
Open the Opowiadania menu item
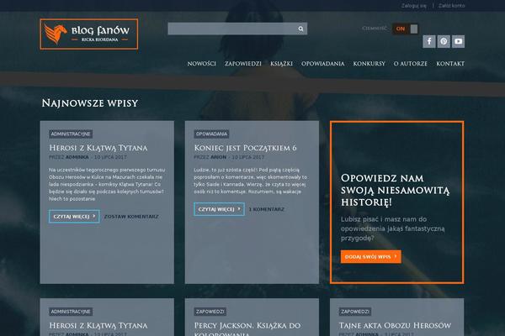click(322, 64)
